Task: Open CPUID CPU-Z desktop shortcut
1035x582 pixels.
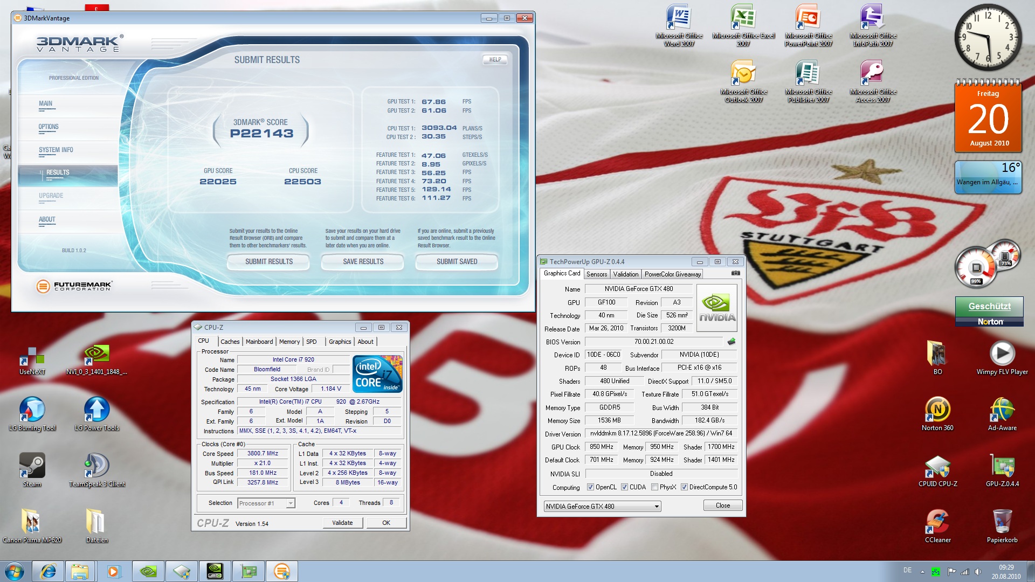Action: (937, 470)
